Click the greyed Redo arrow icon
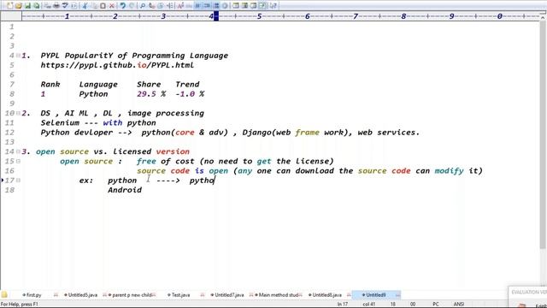 132,6
